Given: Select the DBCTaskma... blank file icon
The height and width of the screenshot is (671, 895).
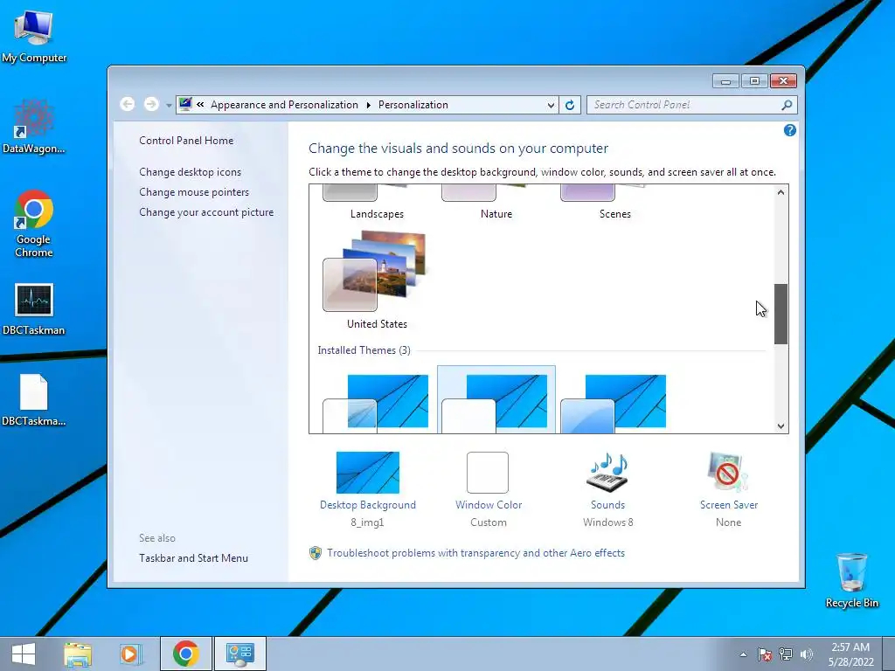Looking at the screenshot, I should [34, 400].
